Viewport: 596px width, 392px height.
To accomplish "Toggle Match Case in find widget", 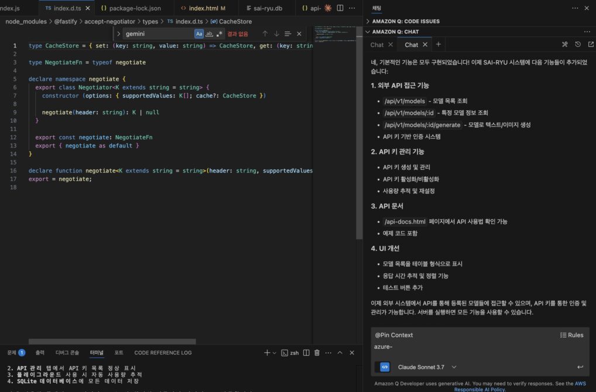I will click(199, 34).
